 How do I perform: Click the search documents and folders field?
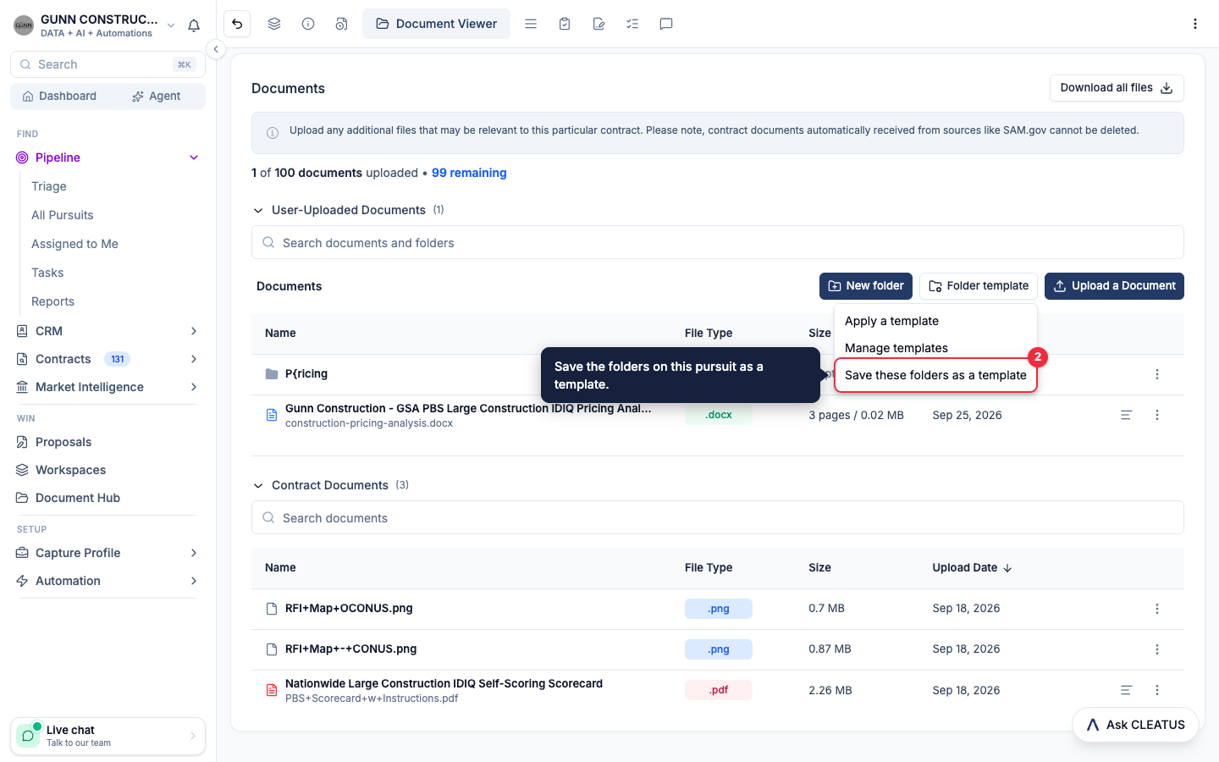point(718,242)
